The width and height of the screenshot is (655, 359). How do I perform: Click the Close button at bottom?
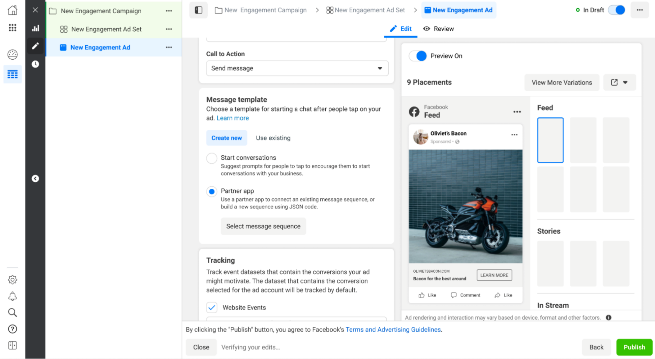201,347
